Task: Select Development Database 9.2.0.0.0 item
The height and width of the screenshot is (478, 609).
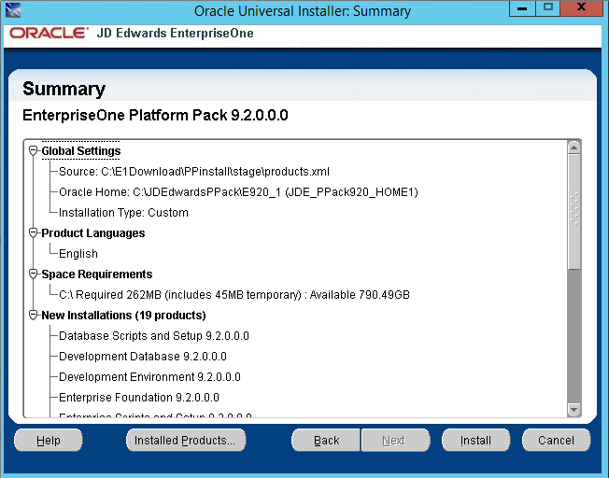Action: pyautogui.click(x=143, y=357)
